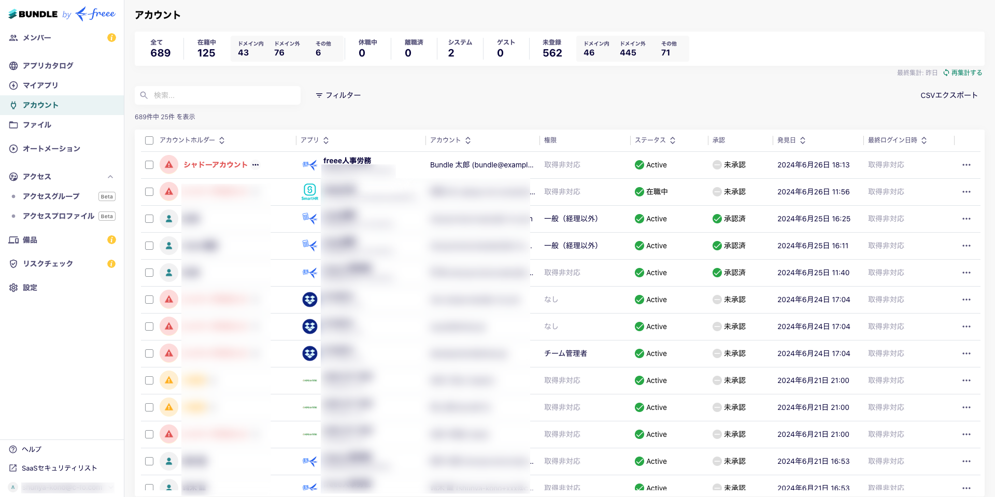Click the SmartHR app icon
Viewport: 995px width, 497px height.
coord(309,191)
